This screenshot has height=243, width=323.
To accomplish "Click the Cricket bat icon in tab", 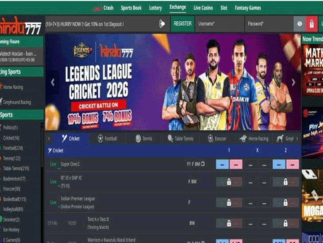I will click(x=65, y=138).
